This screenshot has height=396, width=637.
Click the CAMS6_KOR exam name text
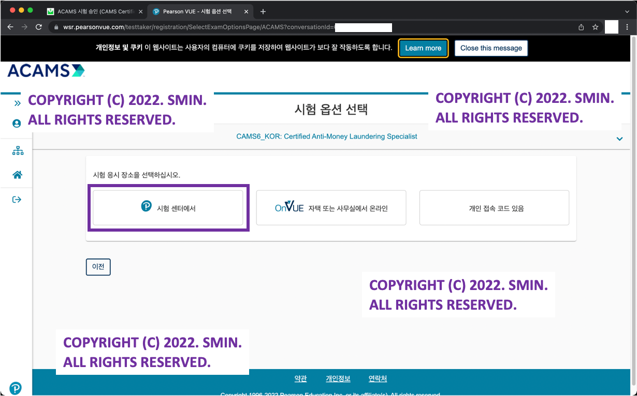[x=327, y=136]
